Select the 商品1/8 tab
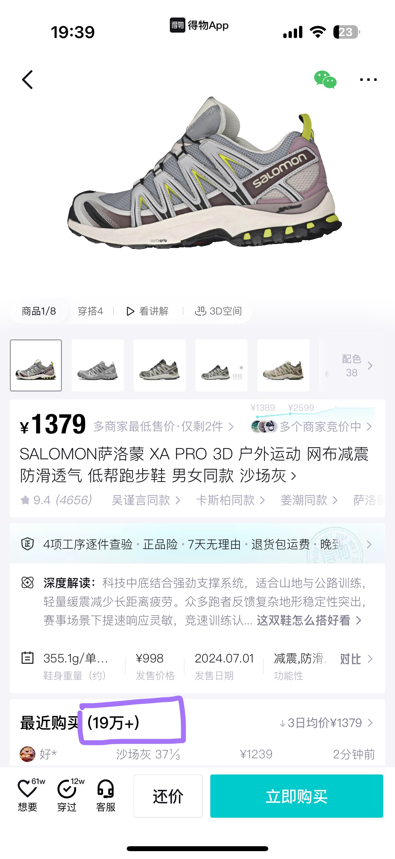This screenshot has height=859, width=395. (x=39, y=311)
